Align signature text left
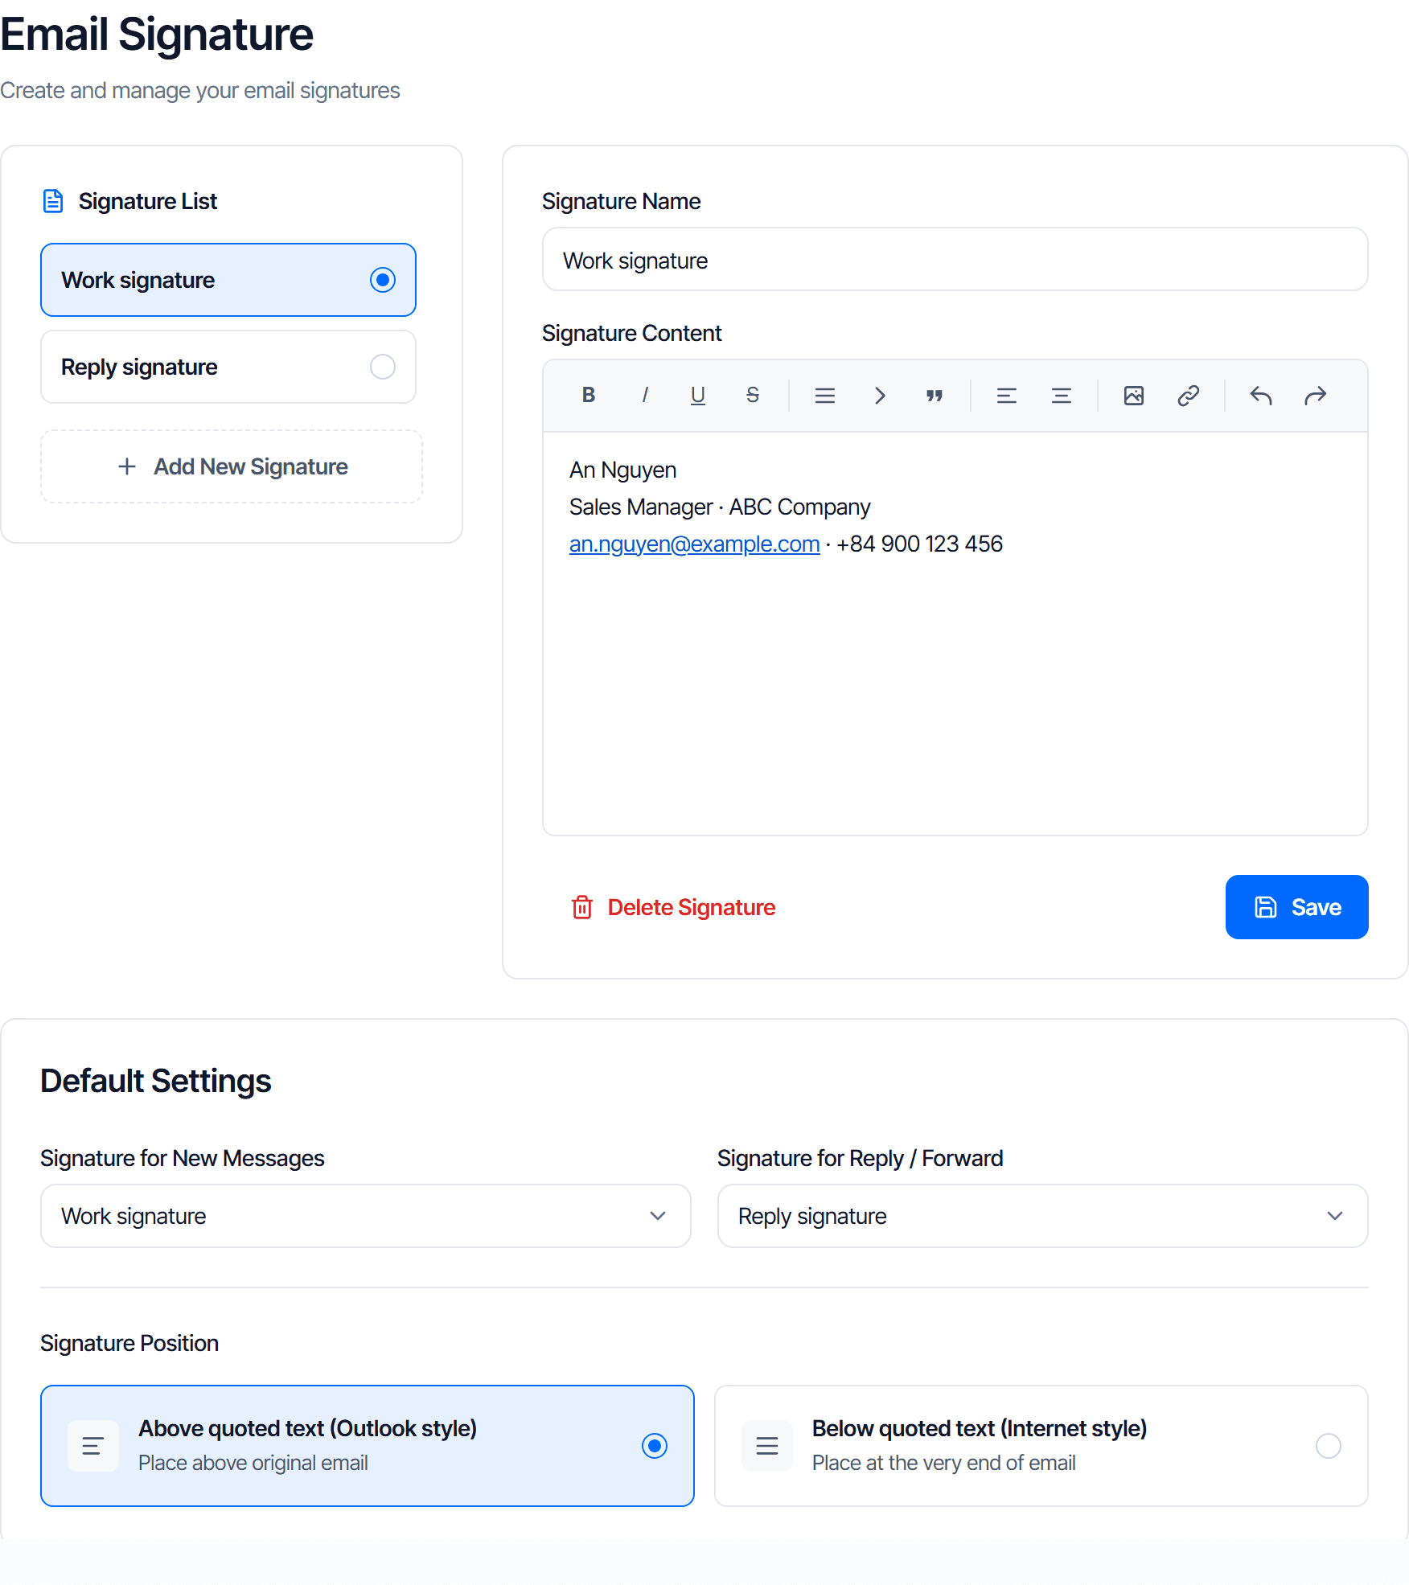Viewport: 1409px width, 1585px height. coord(1007,395)
